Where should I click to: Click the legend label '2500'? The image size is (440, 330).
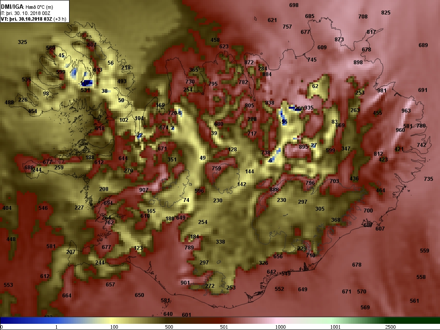[390, 327]
